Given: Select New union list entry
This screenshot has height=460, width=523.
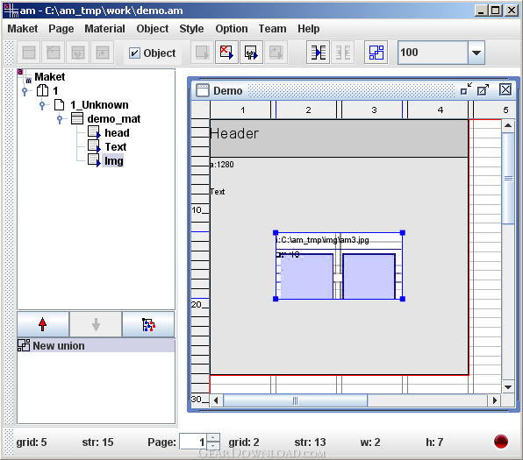Looking at the screenshot, I should coord(96,346).
